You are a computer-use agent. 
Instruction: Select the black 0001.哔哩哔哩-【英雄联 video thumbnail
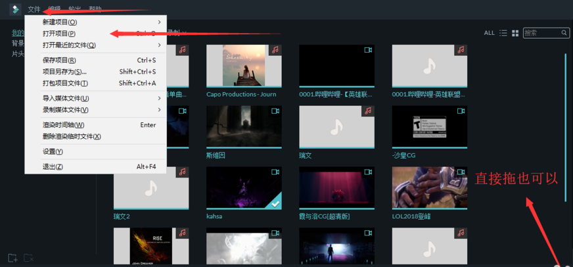coord(336,66)
